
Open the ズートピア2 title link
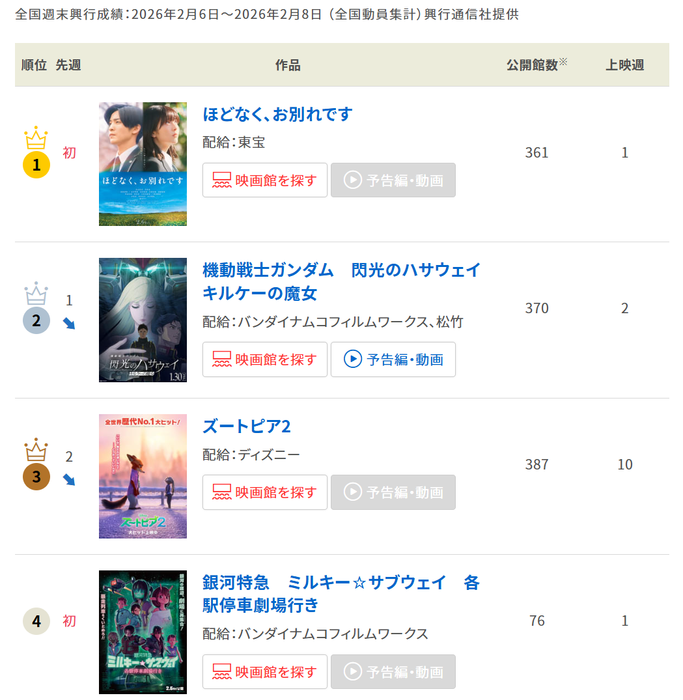[247, 427]
